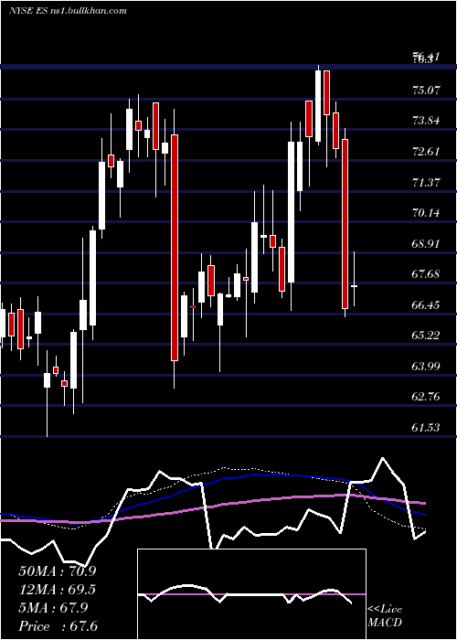Click the 61.53 price axis label
The image size is (457, 640).
(x=427, y=428)
